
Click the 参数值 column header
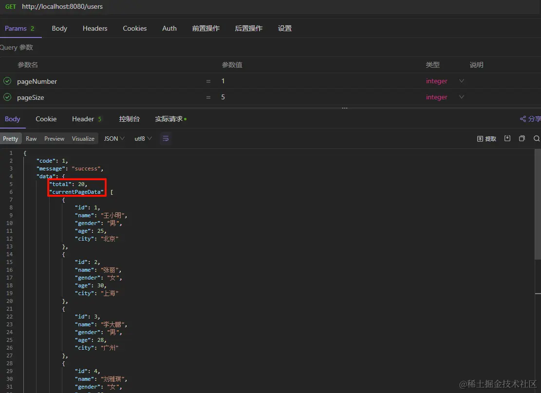pyautogui.click(x=232, y=65)
